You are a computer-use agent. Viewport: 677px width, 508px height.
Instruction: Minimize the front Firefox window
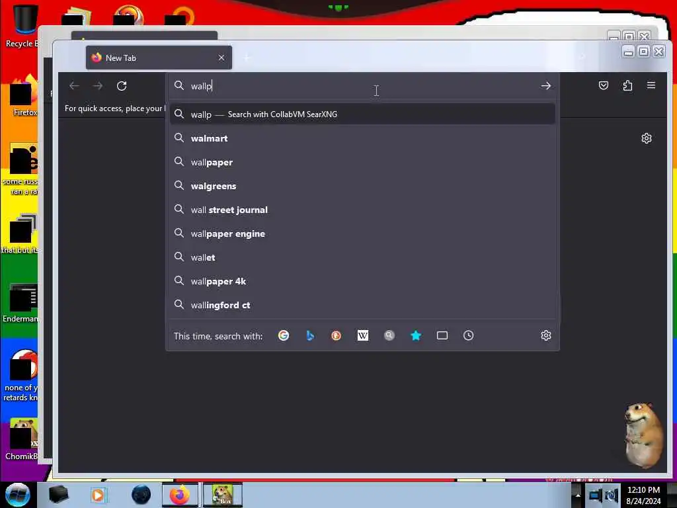(x=629, y=52)
